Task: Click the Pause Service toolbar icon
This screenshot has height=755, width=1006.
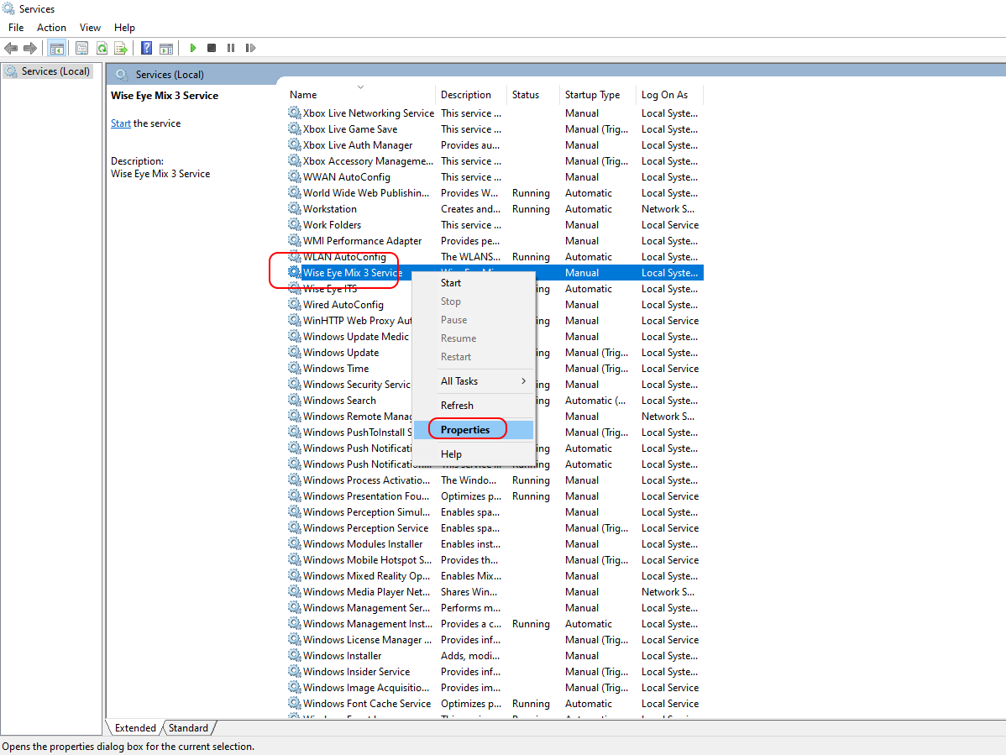Action: pyautogui.click(x=231, y=49)
